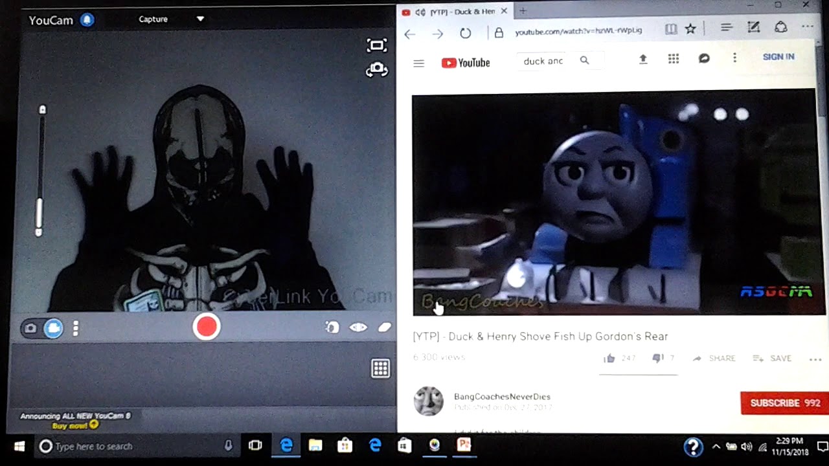Open Edge add notes pen icon
The image size is (829, 466).
pos(753,27)
